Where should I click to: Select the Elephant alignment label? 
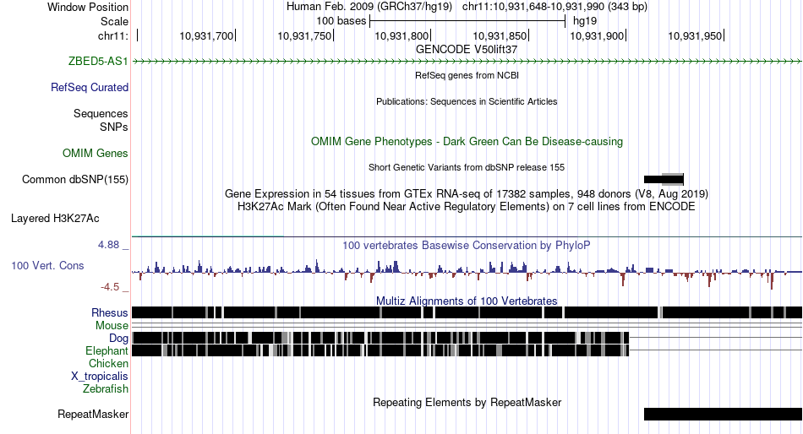(x=107, y=351)
